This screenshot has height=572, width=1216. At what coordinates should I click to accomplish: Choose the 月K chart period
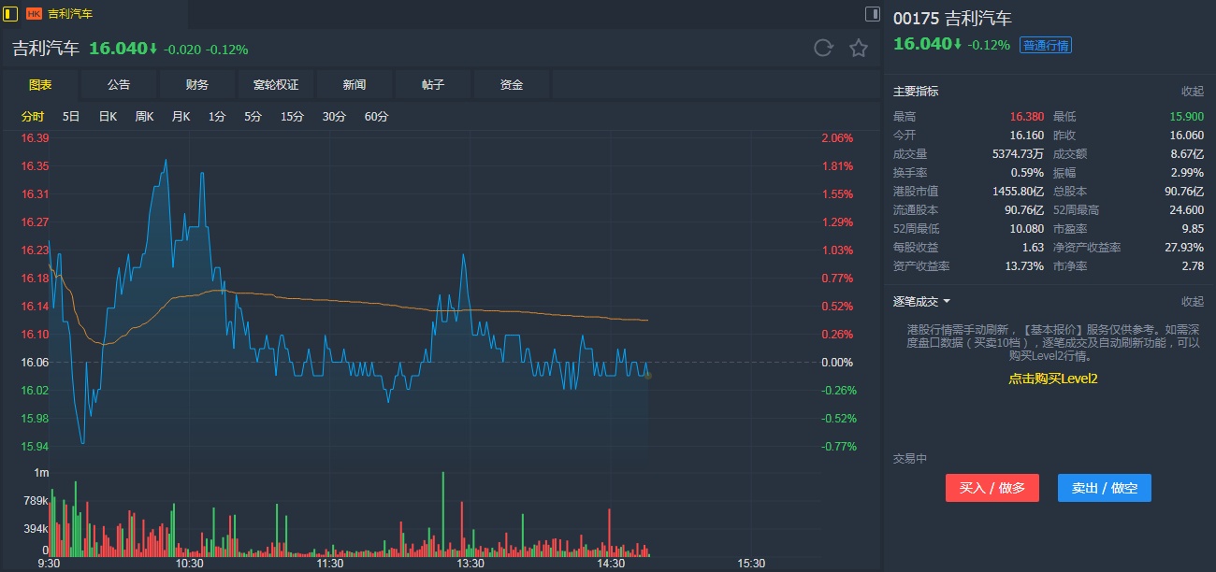point(181,117)
